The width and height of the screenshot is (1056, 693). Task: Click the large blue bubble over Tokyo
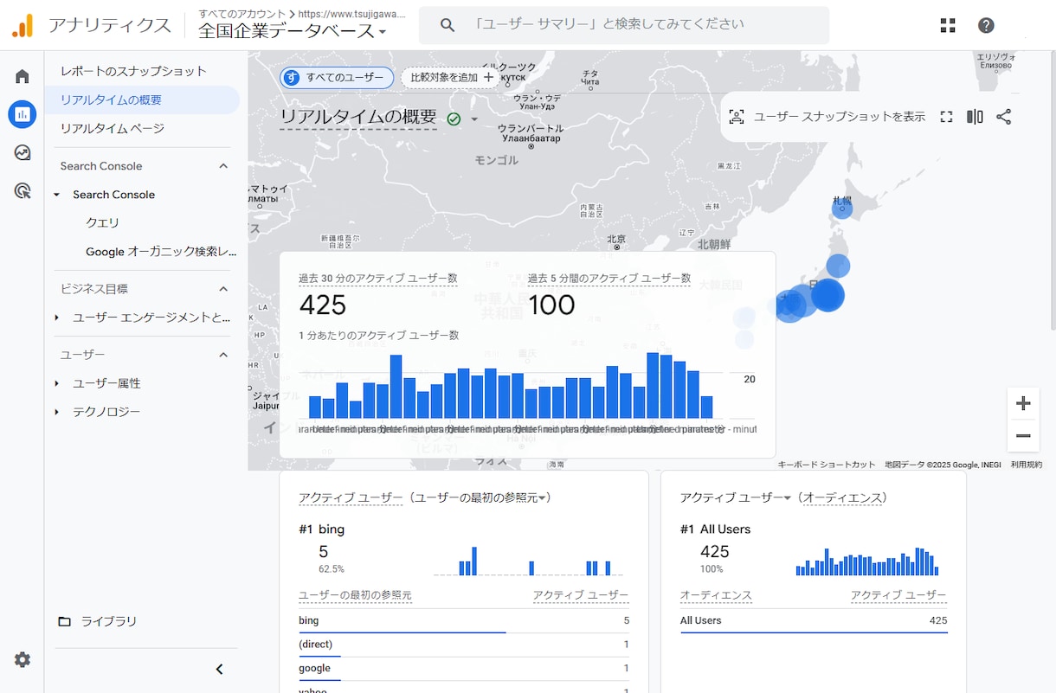pos(827,295)
